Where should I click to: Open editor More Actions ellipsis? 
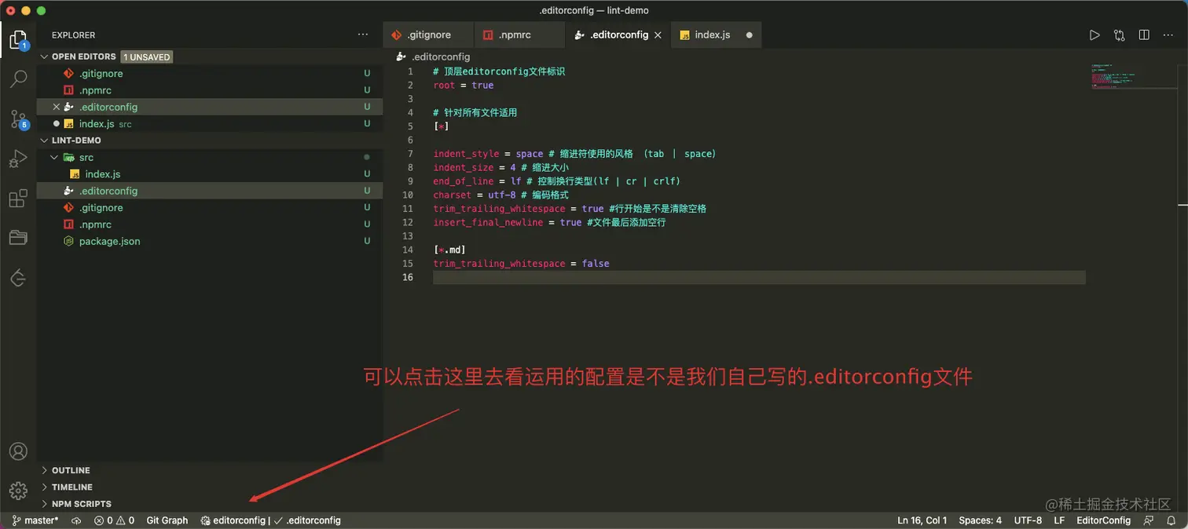[x=1168, y=35]
